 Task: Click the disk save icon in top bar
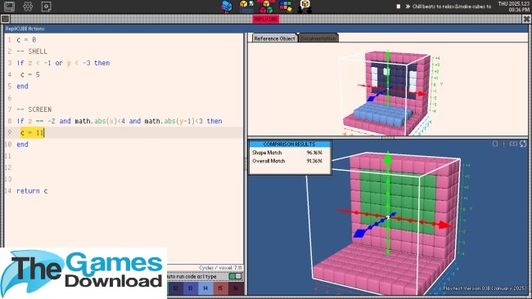(46, 7)
